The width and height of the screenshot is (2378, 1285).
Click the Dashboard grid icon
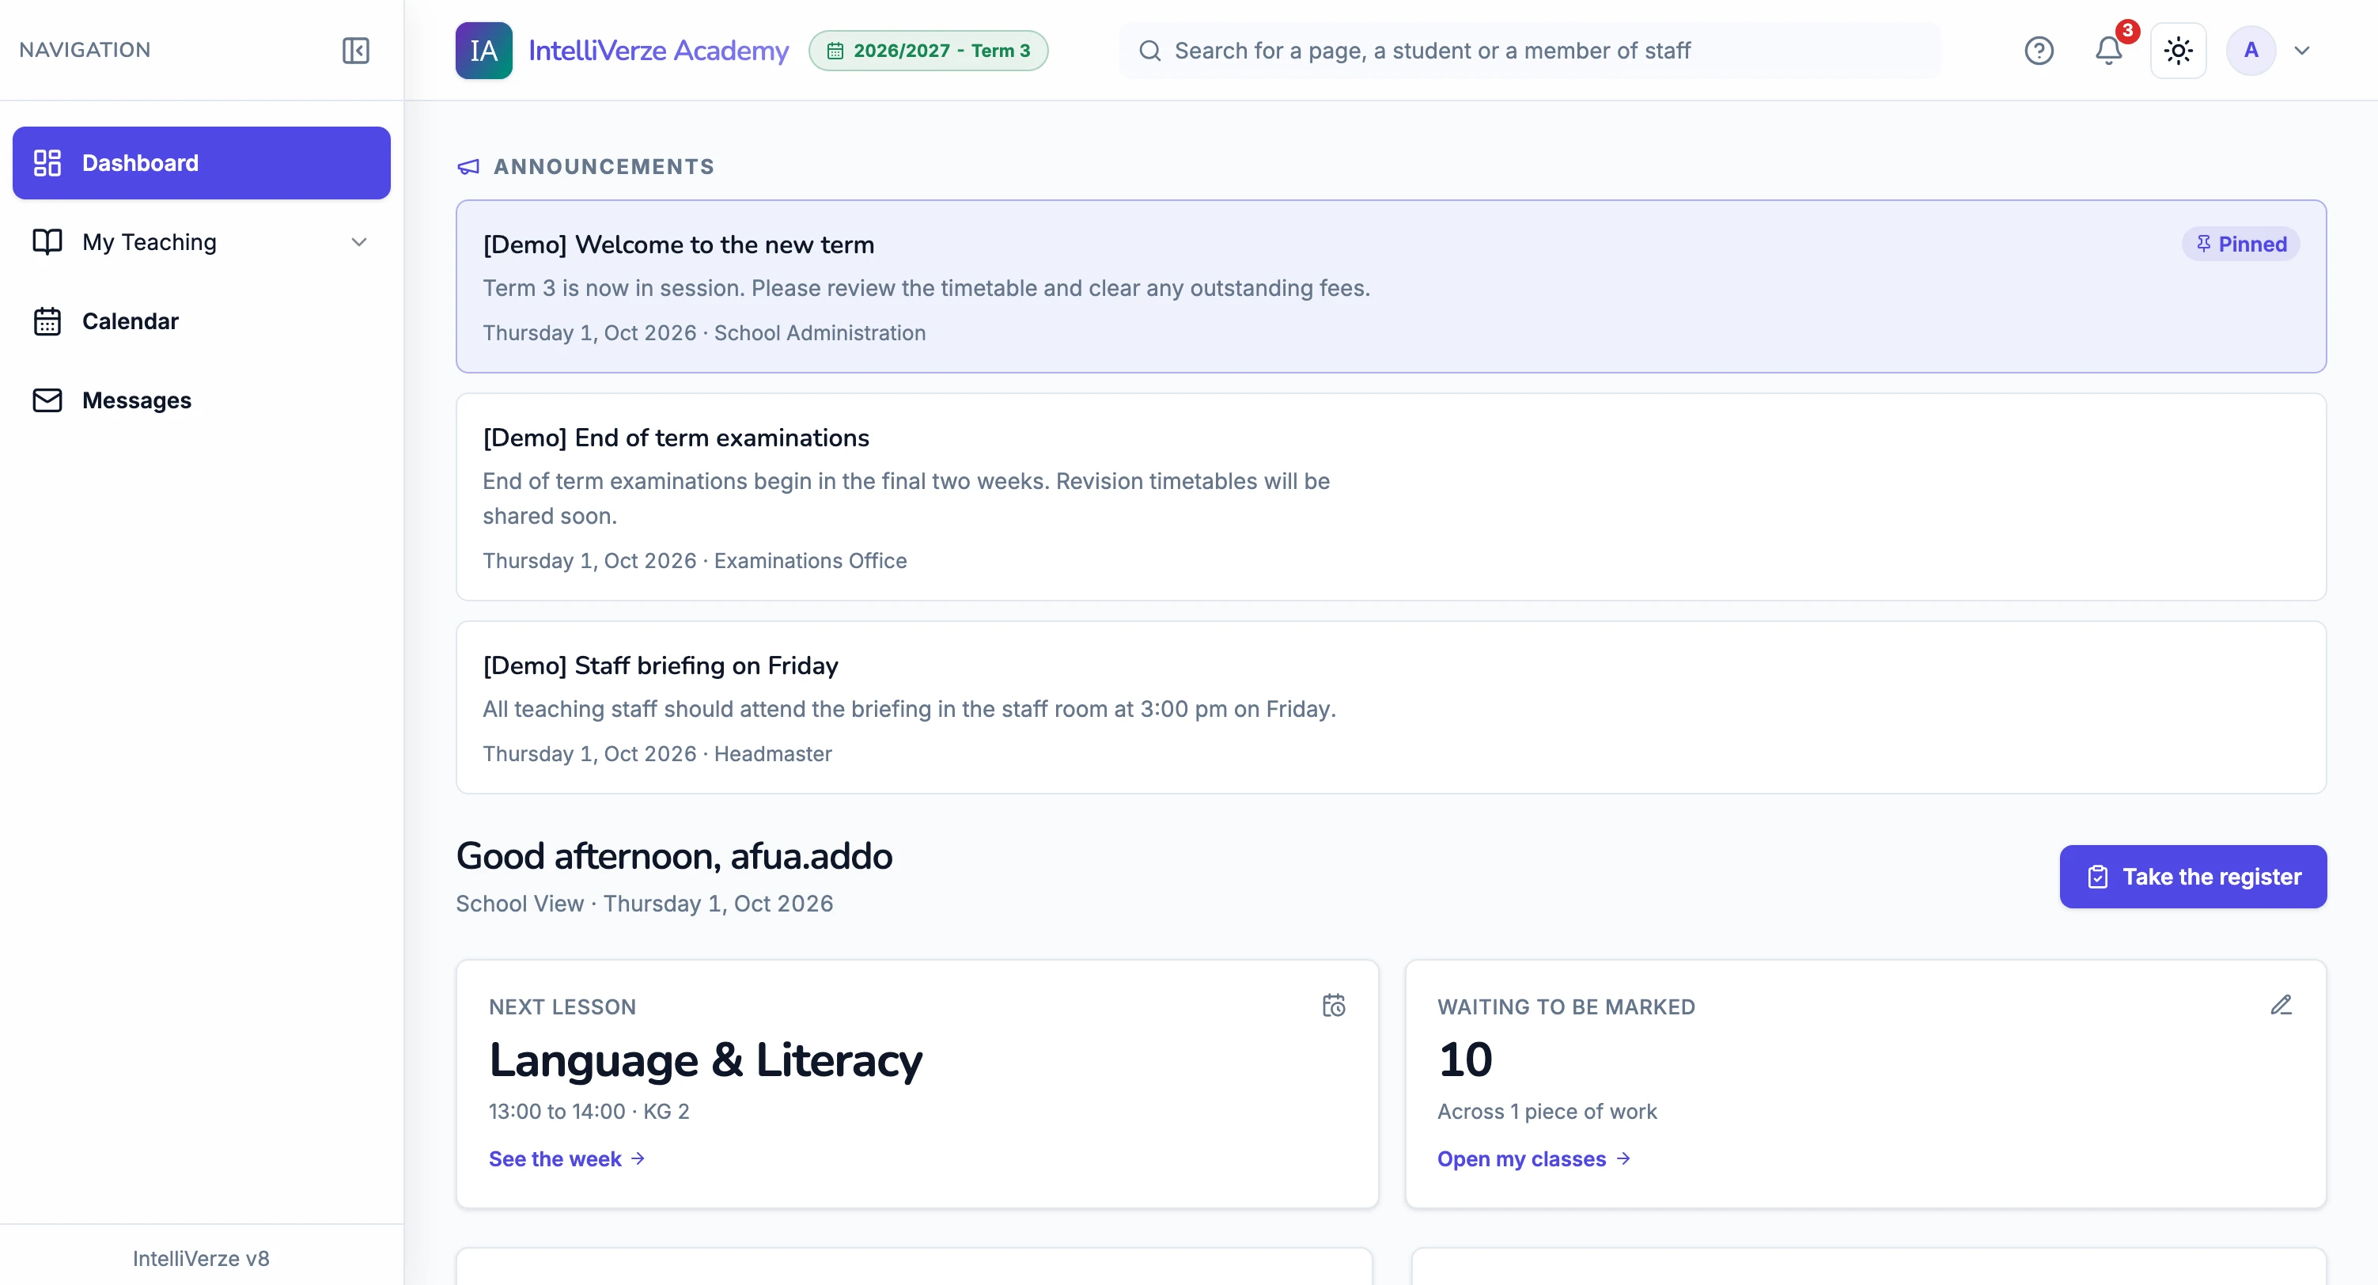[47, 162]
